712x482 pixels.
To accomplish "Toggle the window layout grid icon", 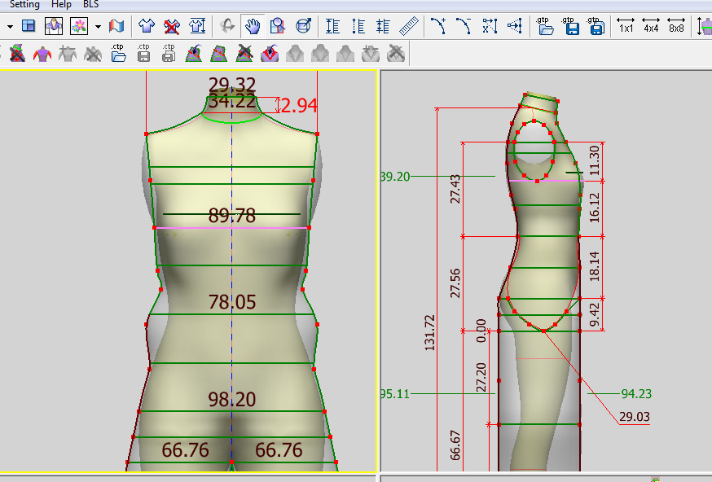I will 29,26.
